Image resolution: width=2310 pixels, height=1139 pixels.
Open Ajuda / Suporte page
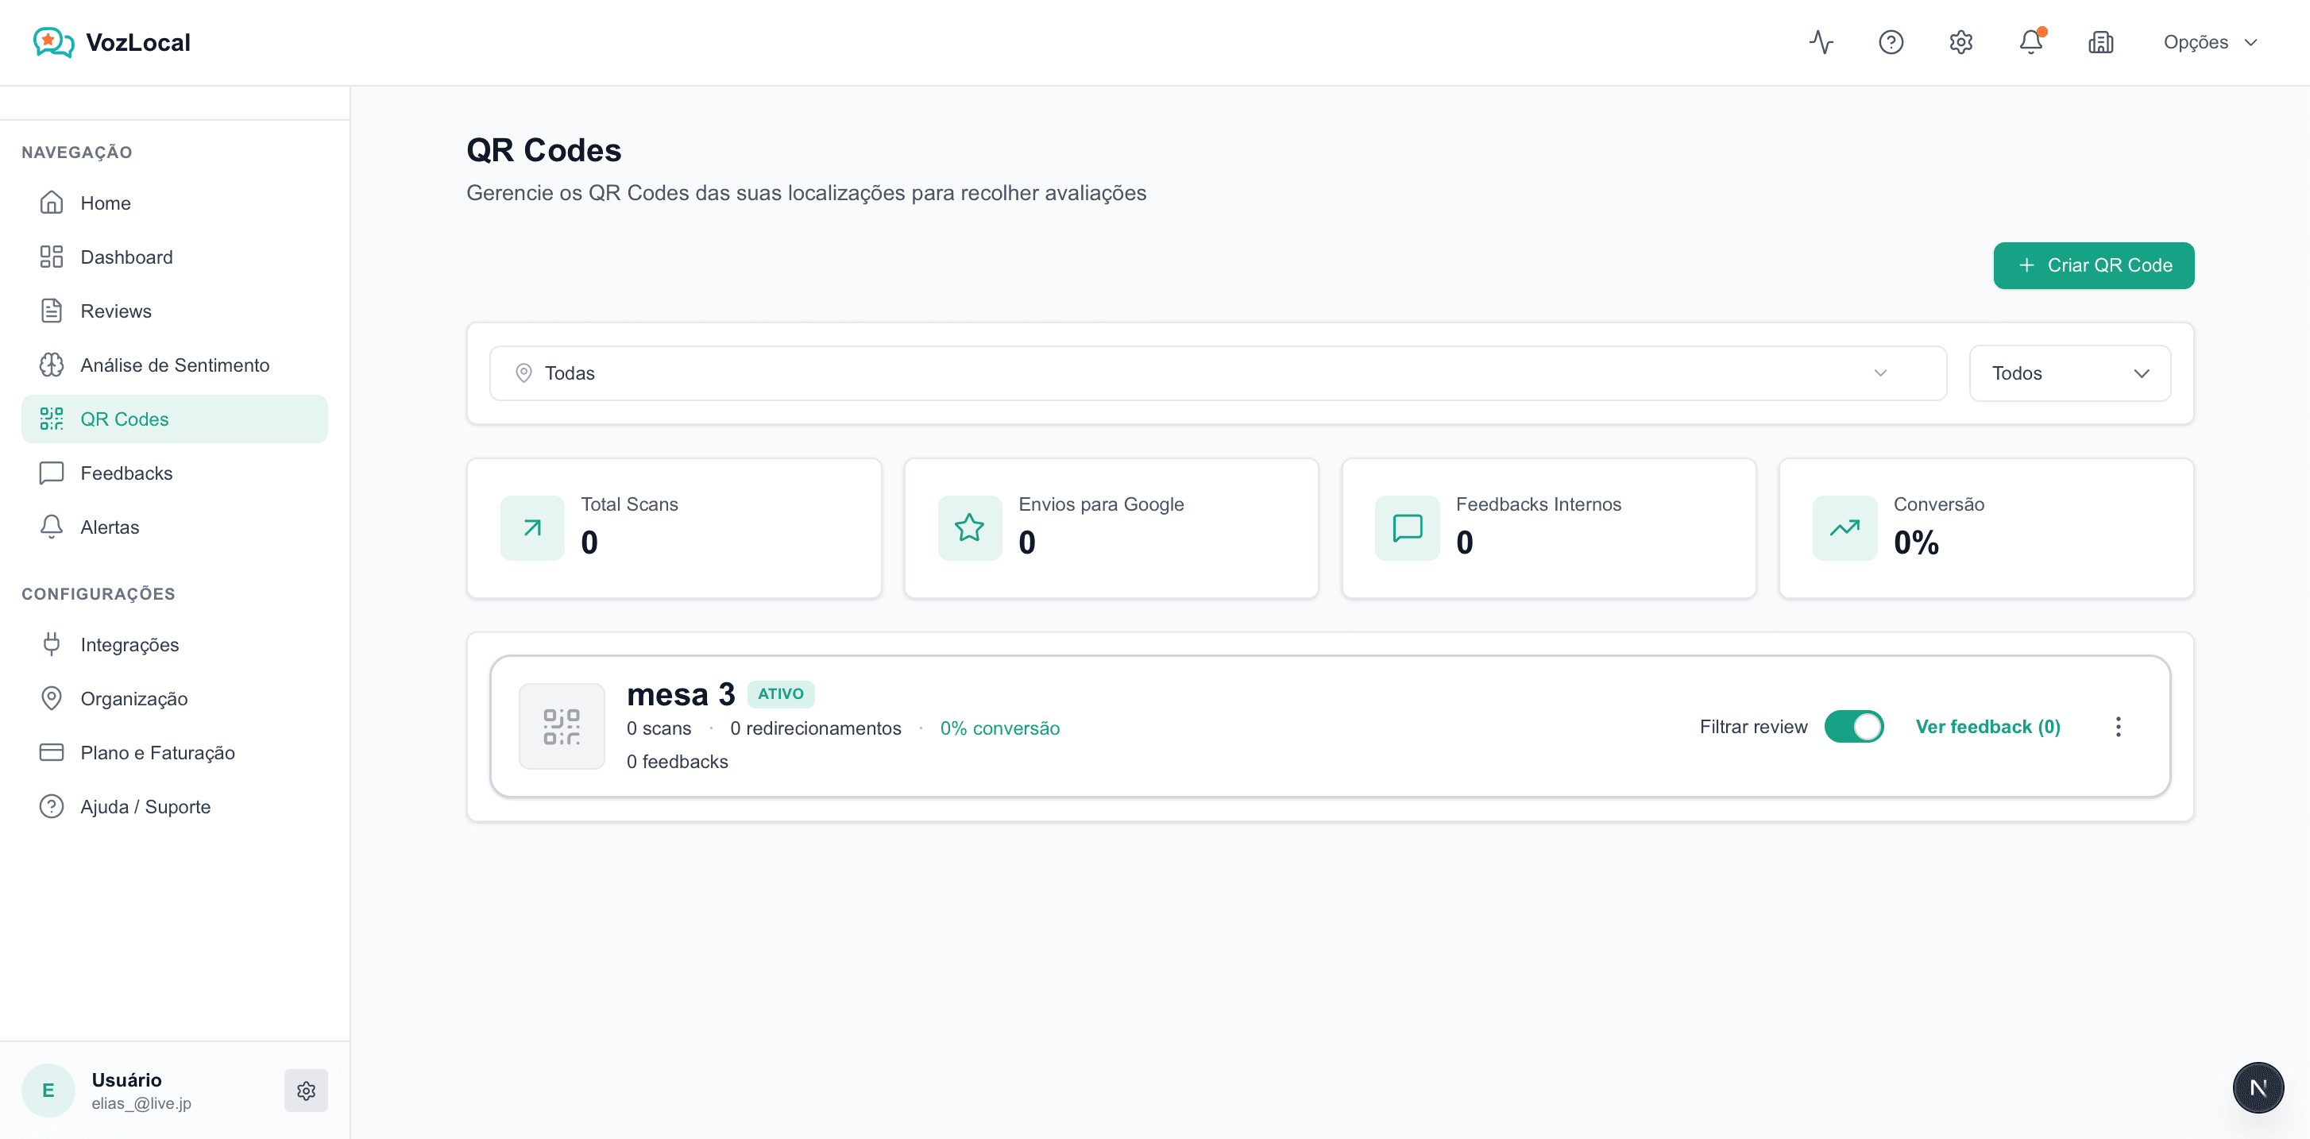click(174, 807)
